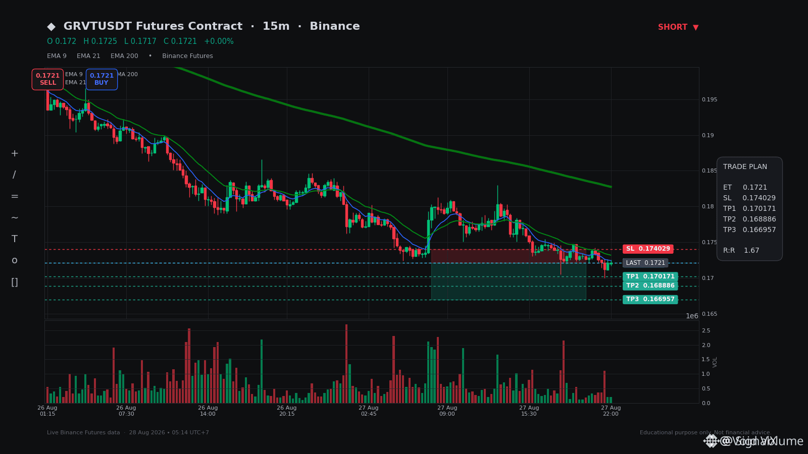The image size is (808, 454).
Task: Click the VOL axis label
Action: click(715, 362)
